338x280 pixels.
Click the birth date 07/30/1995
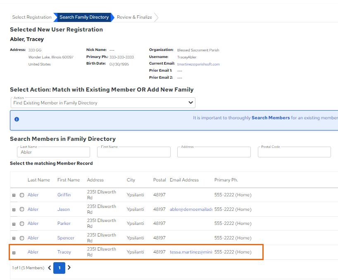(x=119, y=64)
